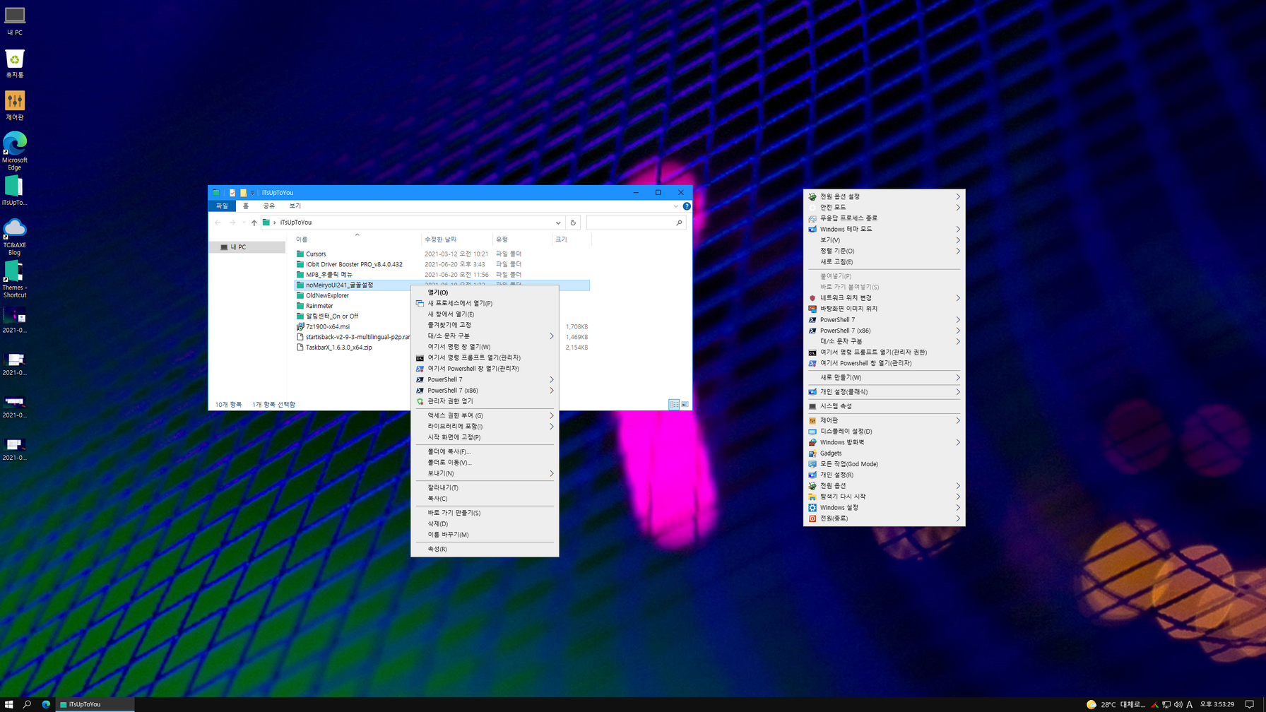Expand 새로 만들기(W) submenu
Screen dimensions: 1266x712
884,378
